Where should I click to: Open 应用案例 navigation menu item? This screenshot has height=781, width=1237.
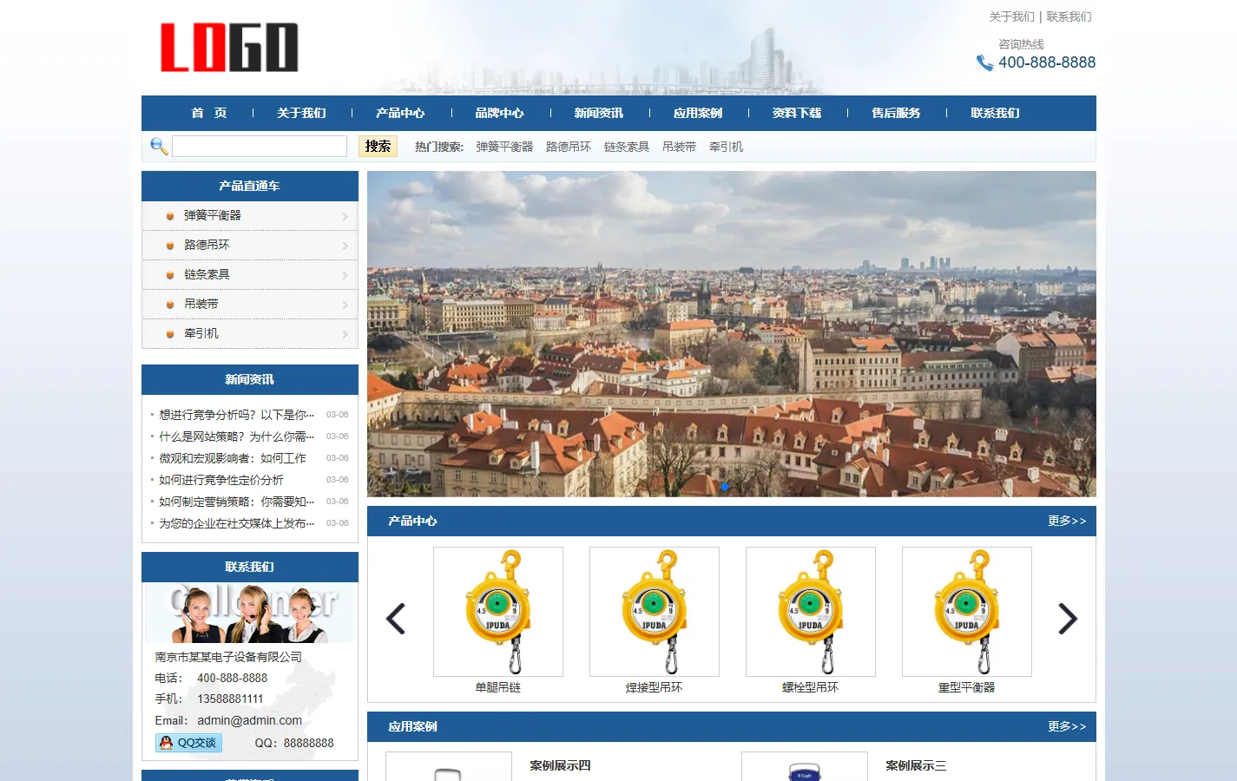tap(698, 113)
